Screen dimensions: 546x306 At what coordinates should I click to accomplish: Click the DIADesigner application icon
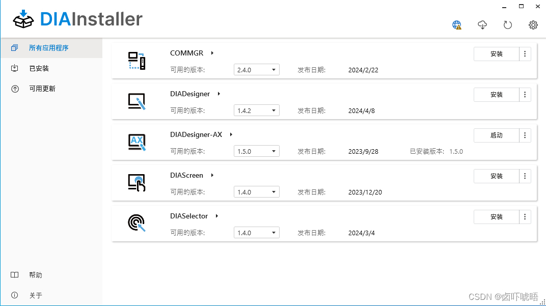click(x=137, y=101)
